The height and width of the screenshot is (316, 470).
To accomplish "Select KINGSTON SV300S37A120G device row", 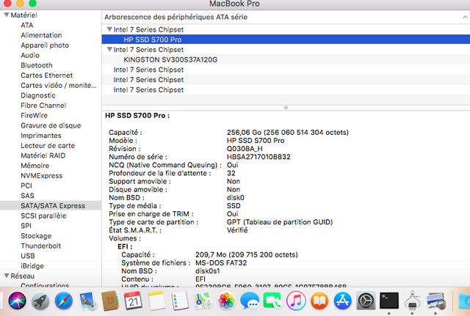I will [x=286, y=59].
